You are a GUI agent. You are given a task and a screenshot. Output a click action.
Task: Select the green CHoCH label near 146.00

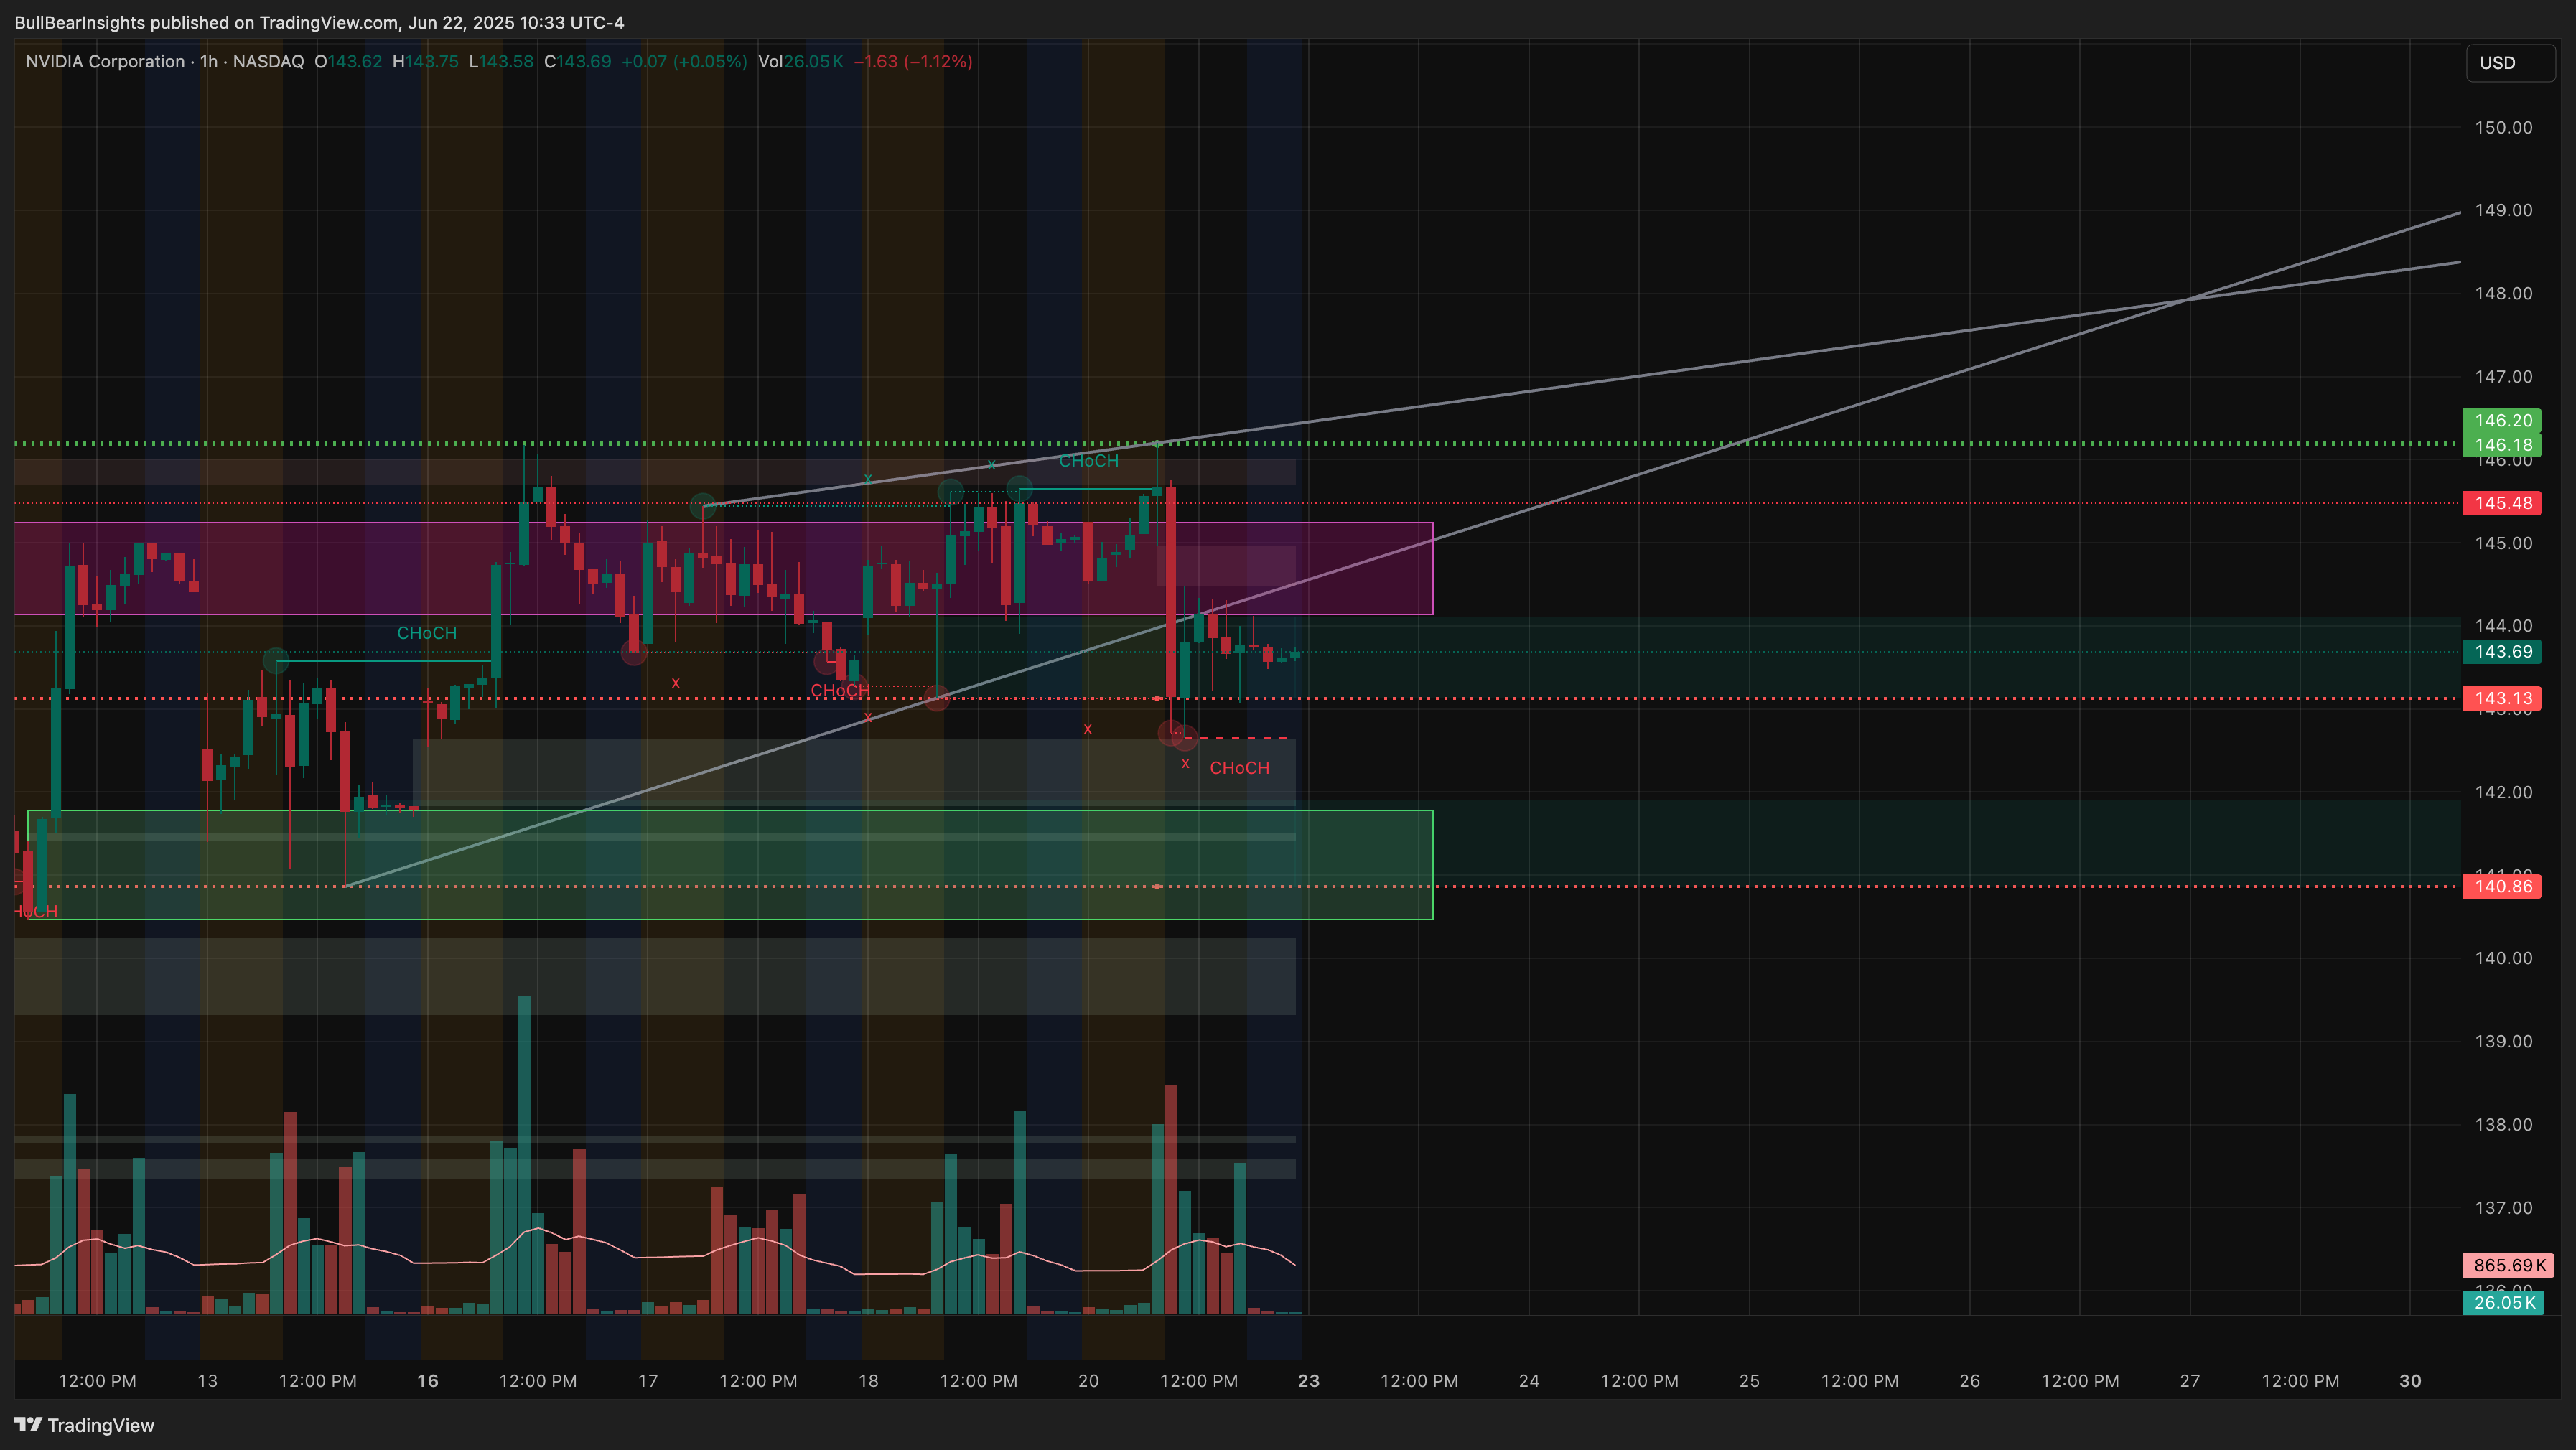pos(1088,461)
